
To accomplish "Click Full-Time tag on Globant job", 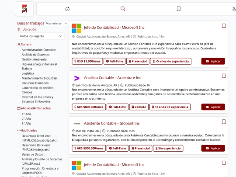I will [118, 148].
